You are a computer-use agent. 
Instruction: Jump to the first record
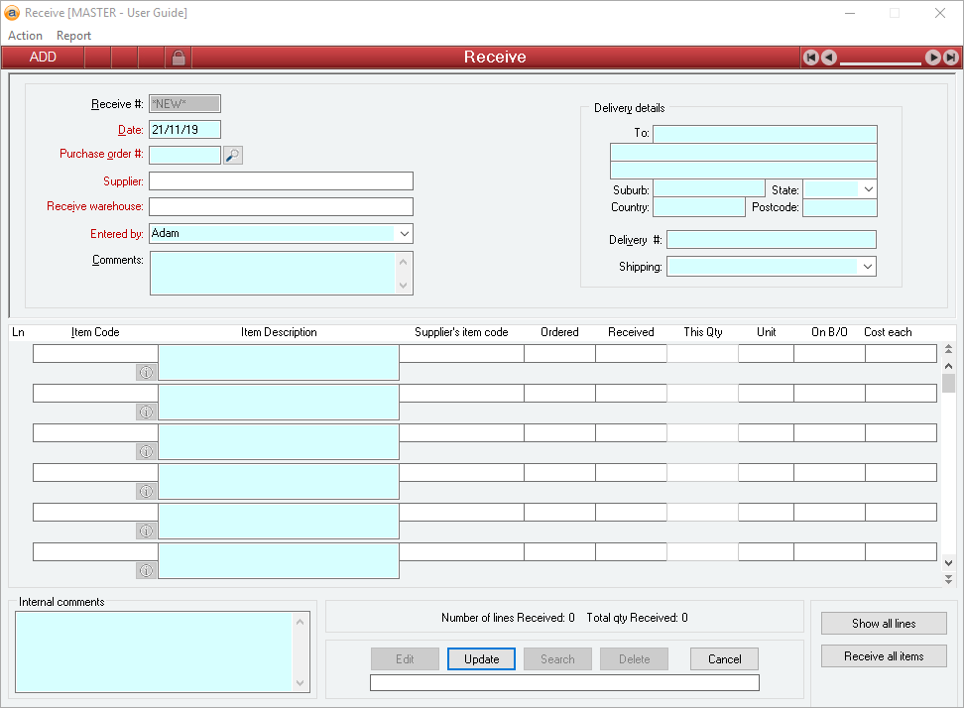(810, 58)
